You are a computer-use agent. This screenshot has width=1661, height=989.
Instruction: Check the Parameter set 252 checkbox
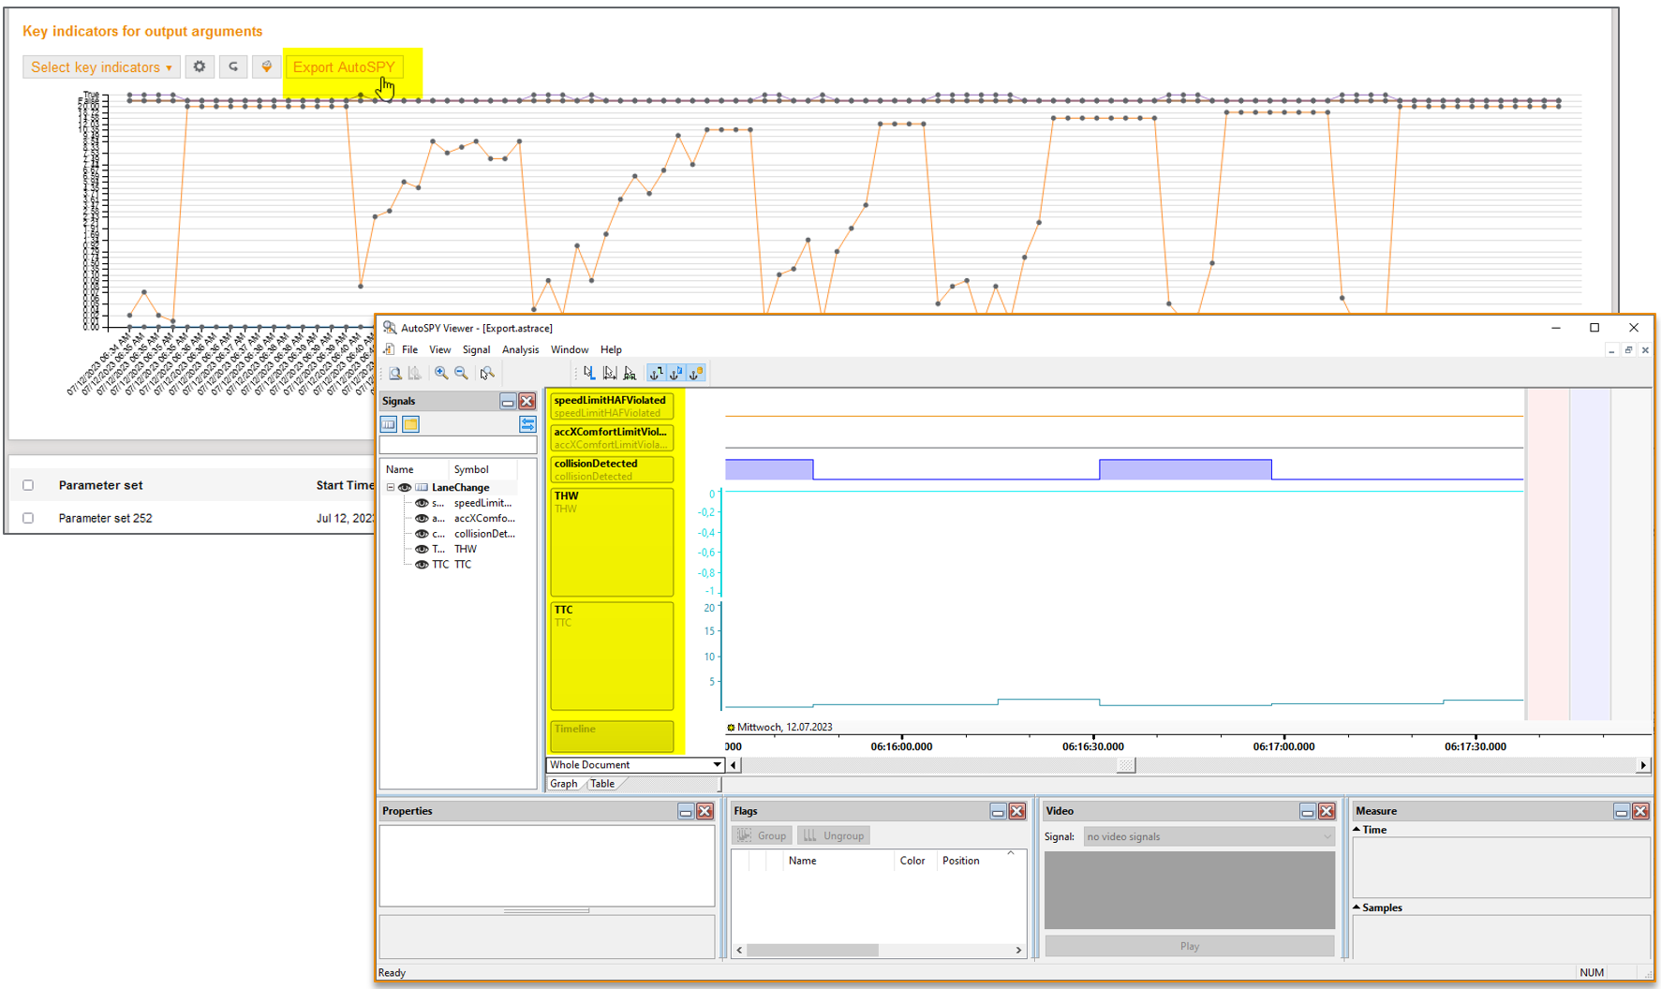tap(28, 518)
